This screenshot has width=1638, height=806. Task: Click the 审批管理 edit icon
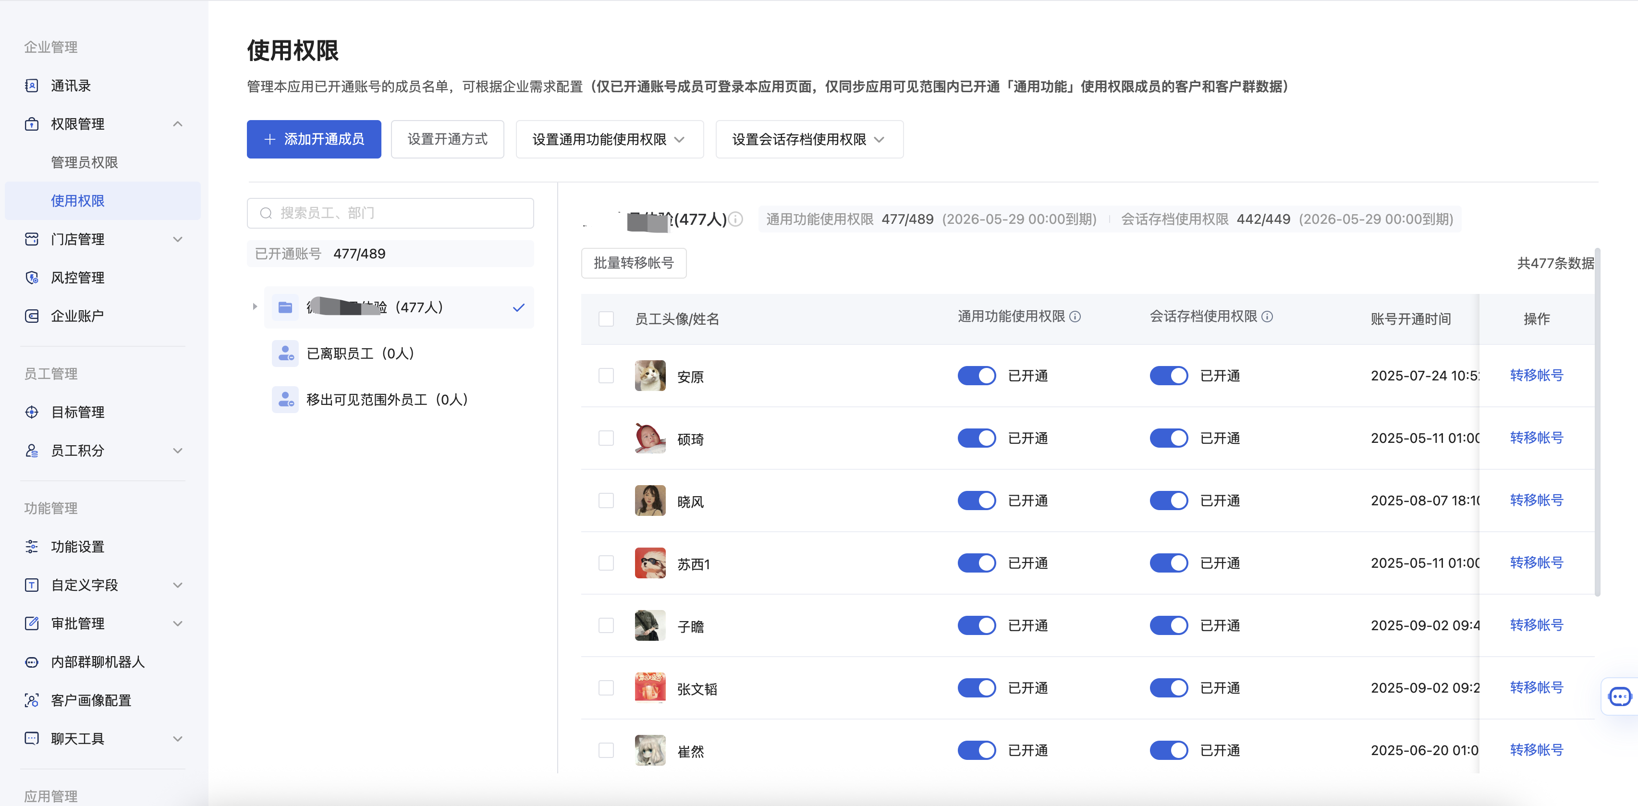click(x=31, y=623)
